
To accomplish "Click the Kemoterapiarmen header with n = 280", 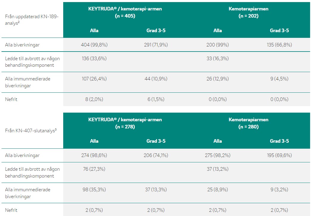I will tap(248, 123).
